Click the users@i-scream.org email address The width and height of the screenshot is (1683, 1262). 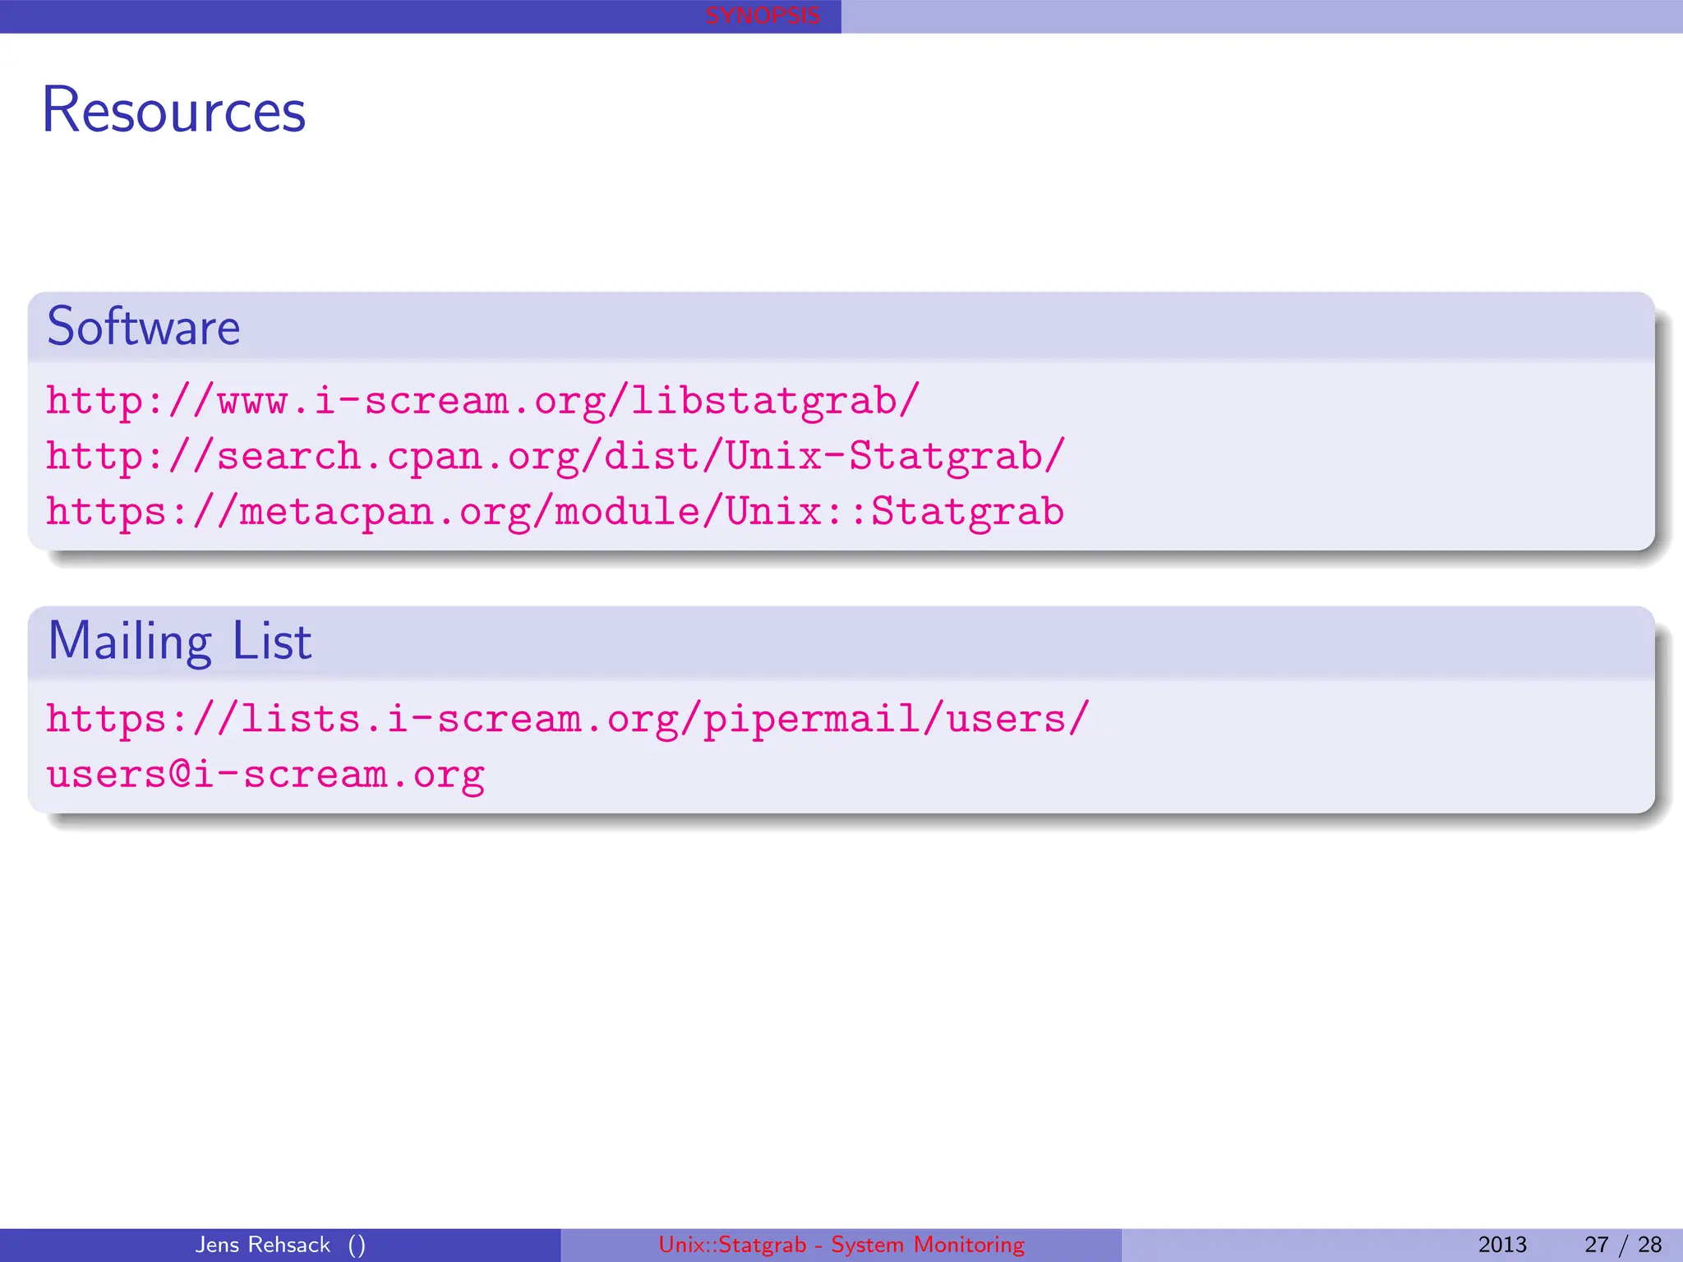click(265, 774)
